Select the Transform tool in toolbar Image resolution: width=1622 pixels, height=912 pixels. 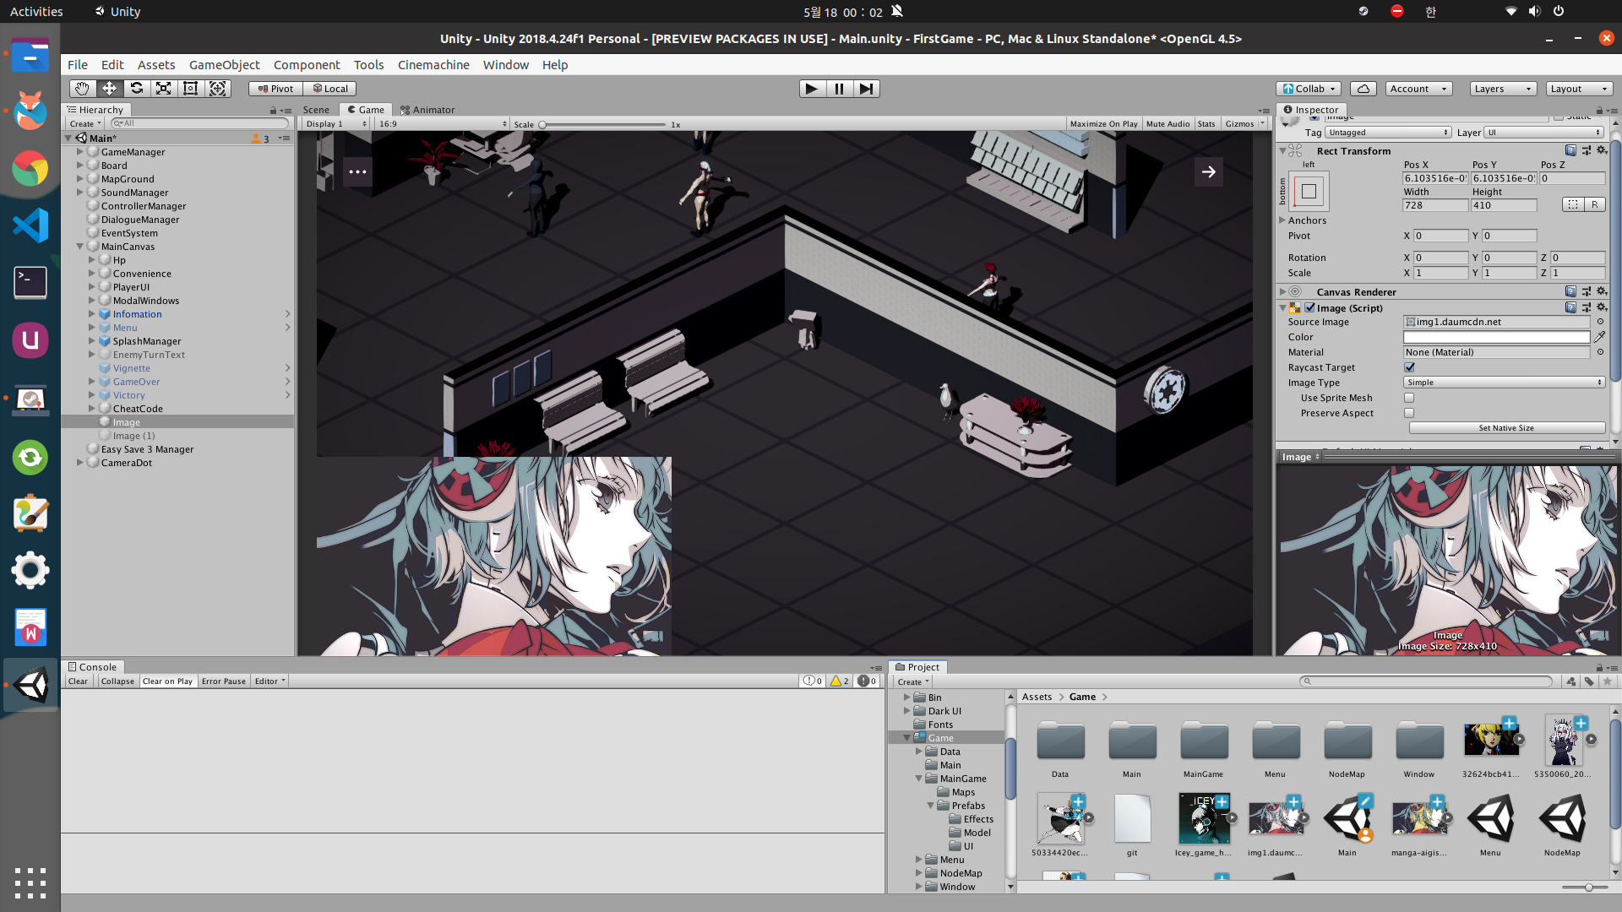[217, 89]
